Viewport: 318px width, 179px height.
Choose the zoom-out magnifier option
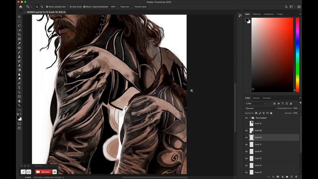coord(42,6)
